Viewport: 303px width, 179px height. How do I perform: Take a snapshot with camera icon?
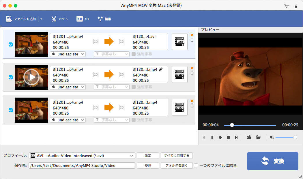249,137
